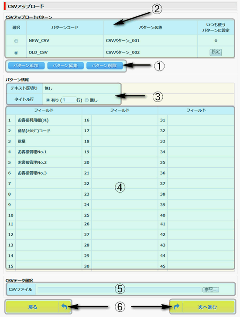Click the CSVファイル path input field
Screen dimensions: 240x317
click(119, 289)
